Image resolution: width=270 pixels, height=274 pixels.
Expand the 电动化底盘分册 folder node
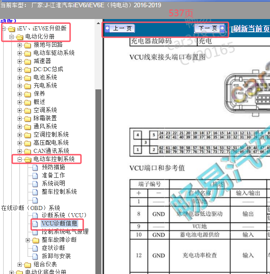(12, 272)
